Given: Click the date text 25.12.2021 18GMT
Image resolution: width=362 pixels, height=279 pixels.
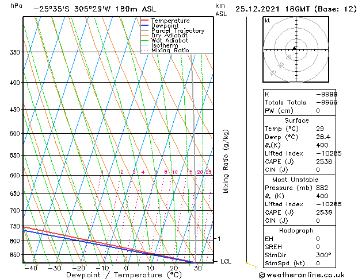Looking at the screenshot, I should point(272,9).
